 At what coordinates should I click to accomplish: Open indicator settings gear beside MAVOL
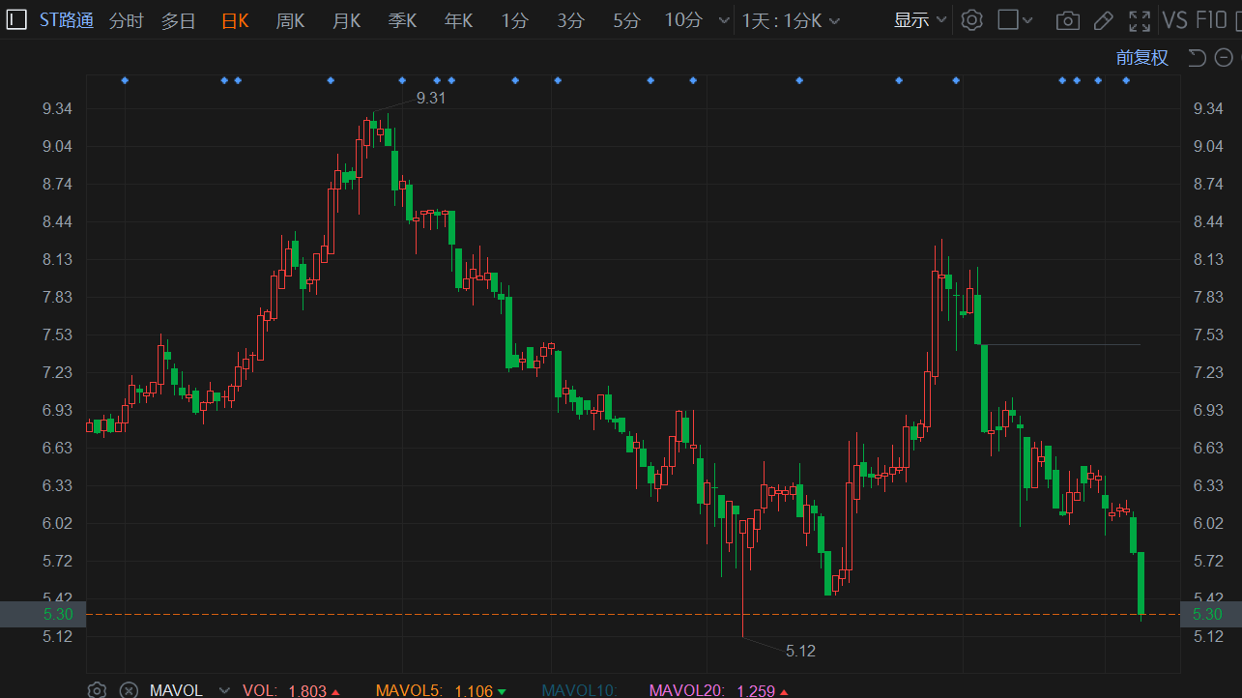pyautogui.click(x=97, y=690)
